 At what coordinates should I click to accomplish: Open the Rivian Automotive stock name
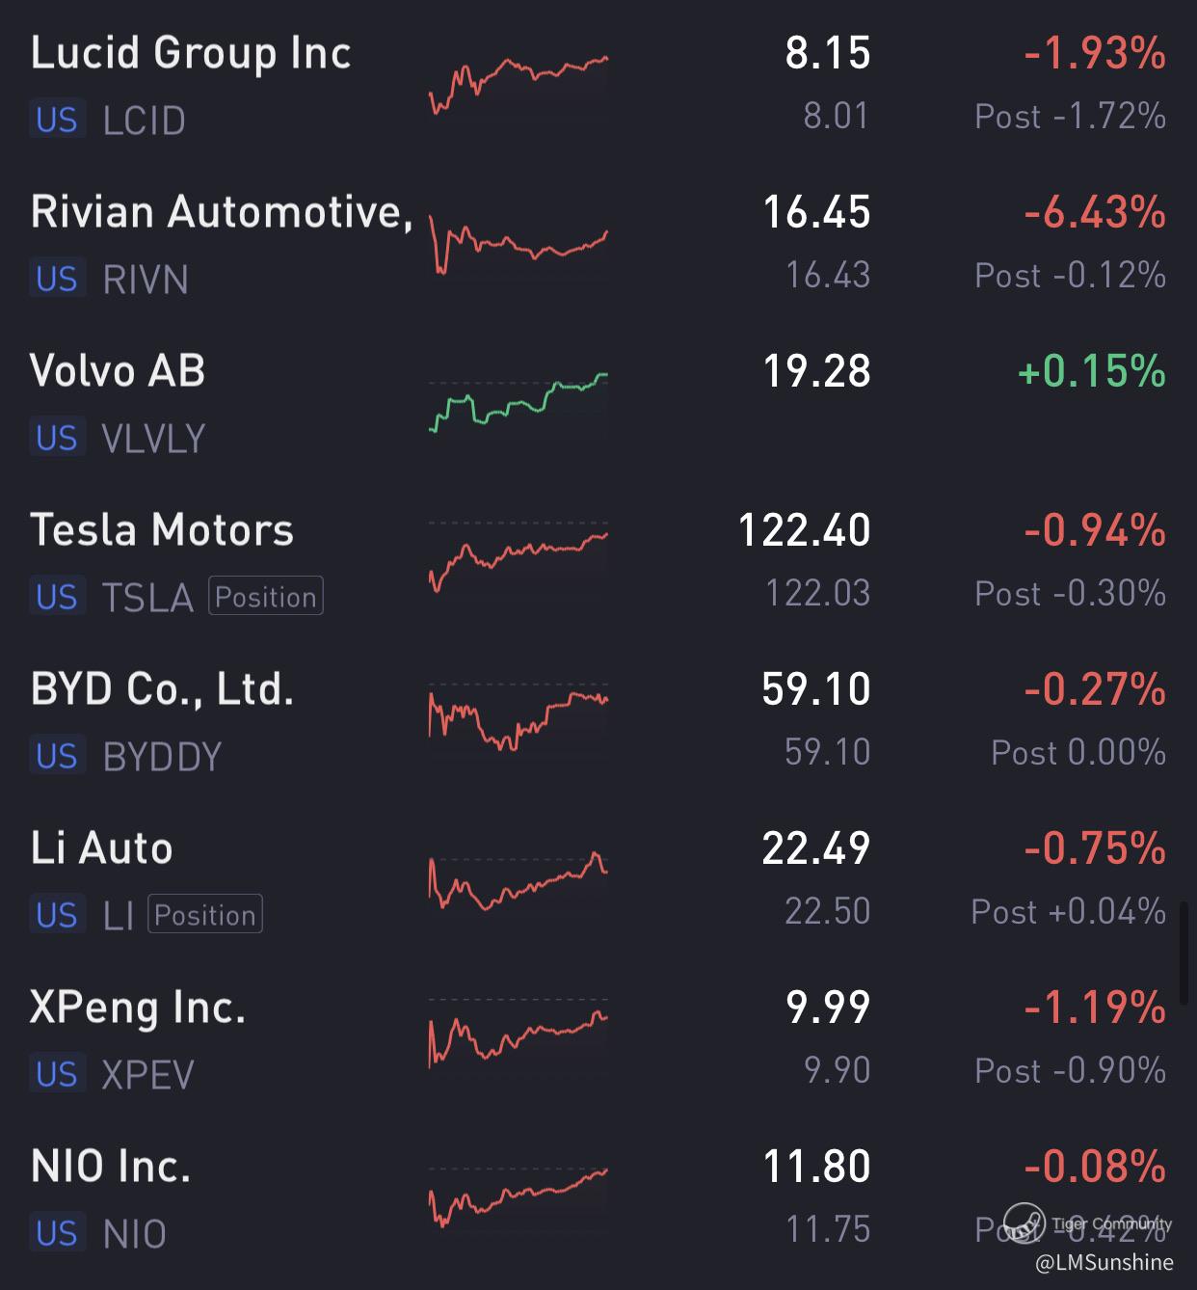point(222,212)
